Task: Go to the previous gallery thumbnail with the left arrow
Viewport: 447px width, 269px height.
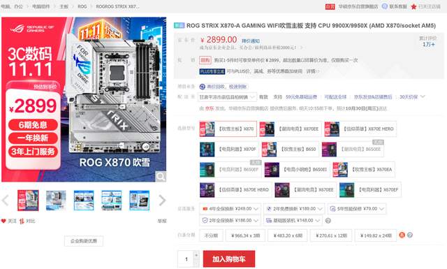Action: [x=5, y=201]
